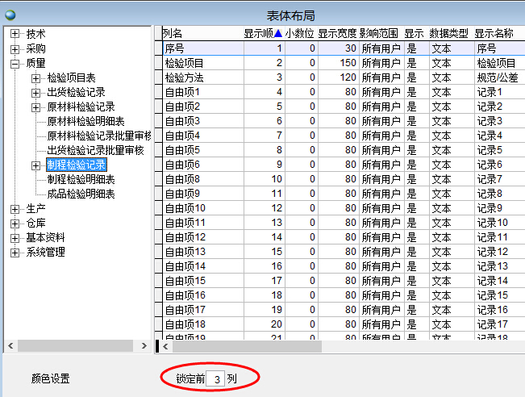Image resolution: width=525 pixels, height=397 pixels.
Task: Click the window icon in title bar
Action: 10,15
